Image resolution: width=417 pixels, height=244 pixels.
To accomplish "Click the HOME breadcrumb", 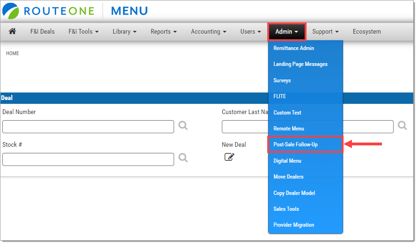I will pos(13,53).
